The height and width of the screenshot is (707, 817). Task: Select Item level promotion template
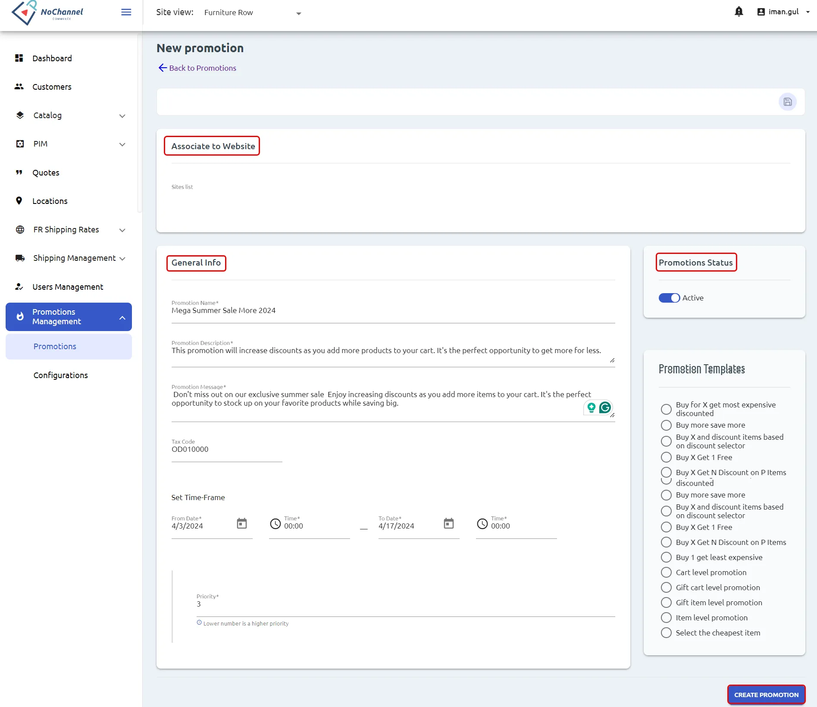(x=666, y=618)
